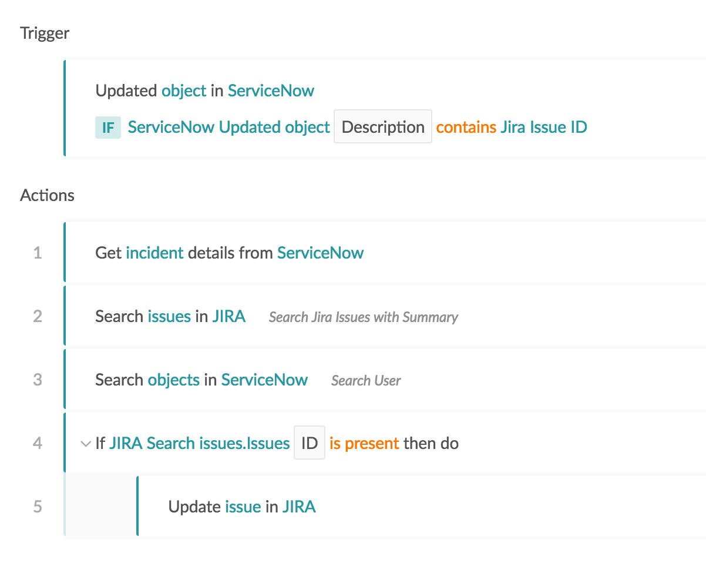Open the 'JIRA' link in step 5

[x=300, y=507]
